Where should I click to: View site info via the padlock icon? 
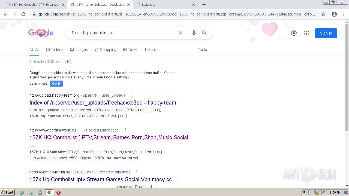(34, 14)
